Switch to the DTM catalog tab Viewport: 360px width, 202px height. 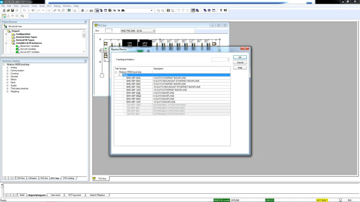[x=69, y=178]
